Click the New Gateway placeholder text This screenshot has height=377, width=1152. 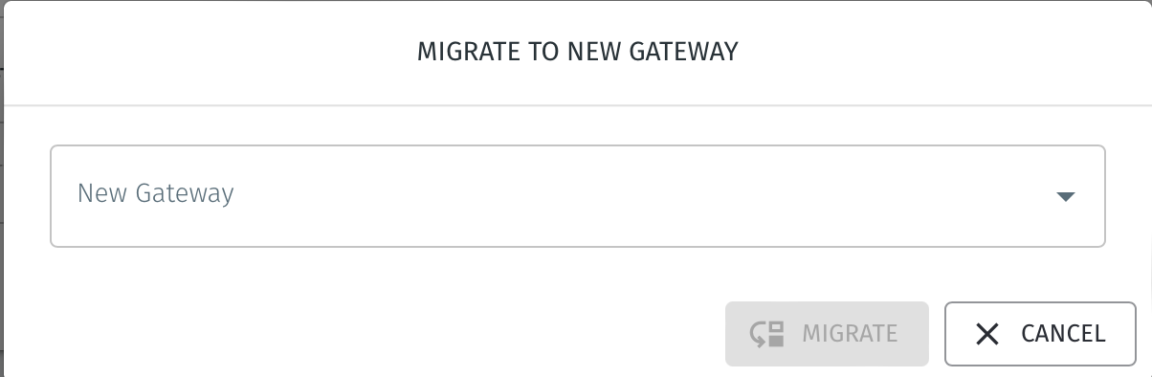click(156, 194)
